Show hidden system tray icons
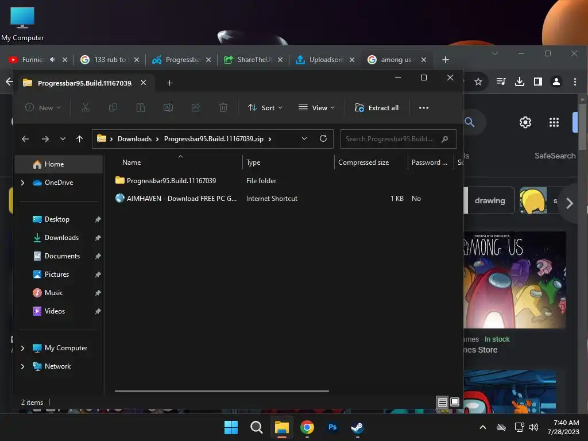Screen dimensions: 588x441 coord(483,427)
